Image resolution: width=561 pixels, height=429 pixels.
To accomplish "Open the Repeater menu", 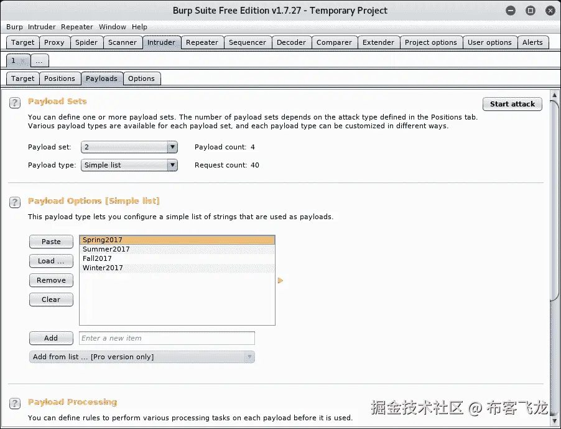I will tap(77, 27).
